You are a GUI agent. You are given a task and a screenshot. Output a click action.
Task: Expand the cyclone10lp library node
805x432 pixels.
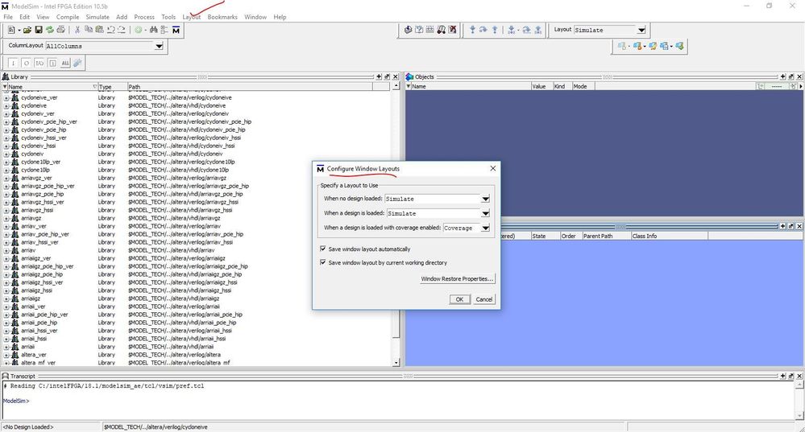pyautogui.click(x=6, y=170)
